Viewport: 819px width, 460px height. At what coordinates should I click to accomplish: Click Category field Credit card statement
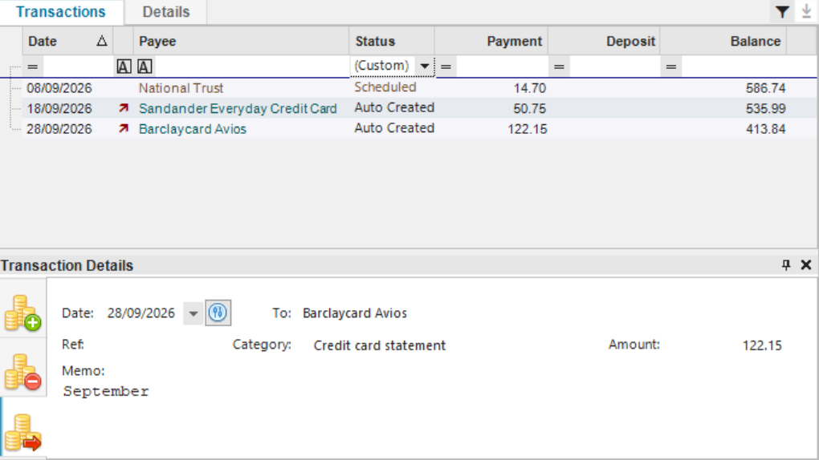click(x=379, y=345)
